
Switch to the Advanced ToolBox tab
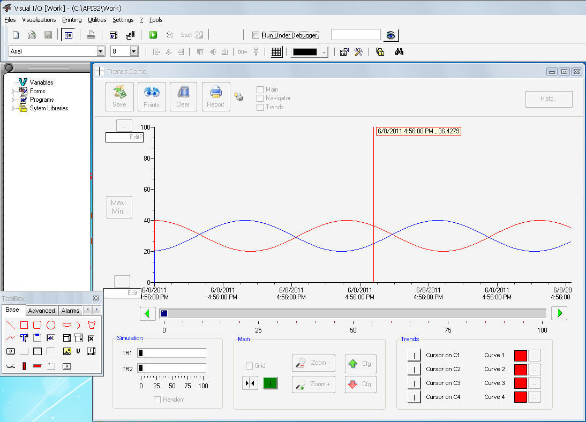(x=41, y=311)
